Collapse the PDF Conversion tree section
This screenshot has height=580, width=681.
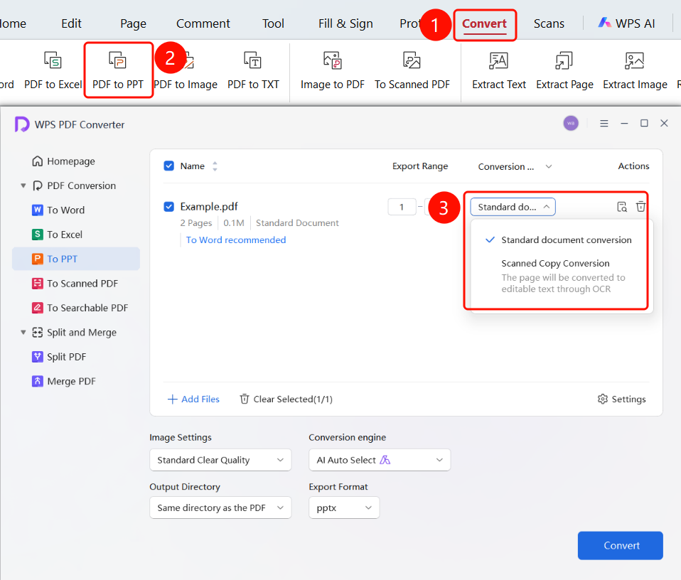click(x=23, y=186)
